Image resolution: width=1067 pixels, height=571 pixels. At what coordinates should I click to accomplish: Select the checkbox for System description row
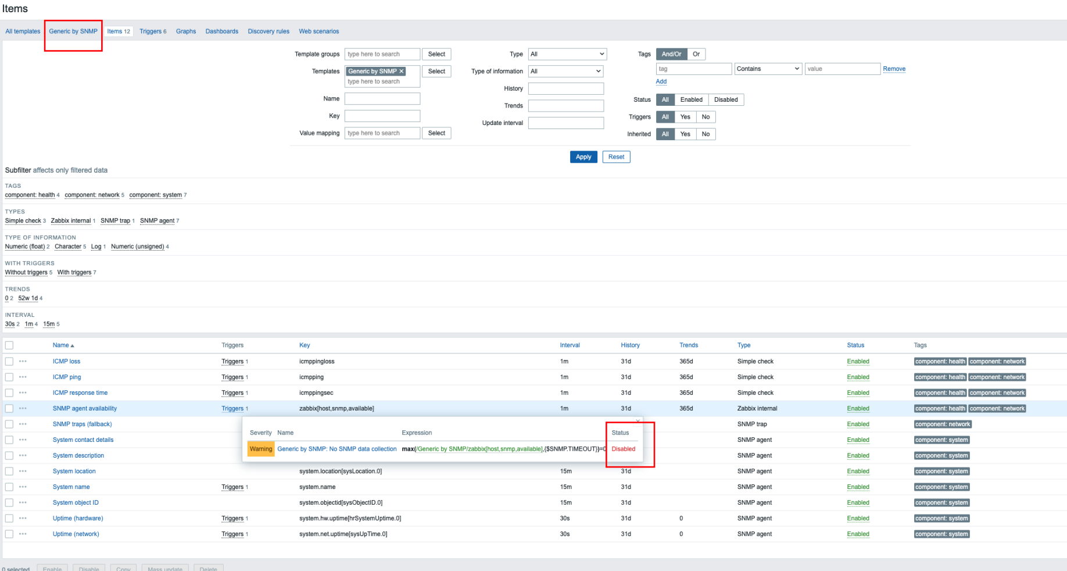click(x=9, y=455)
